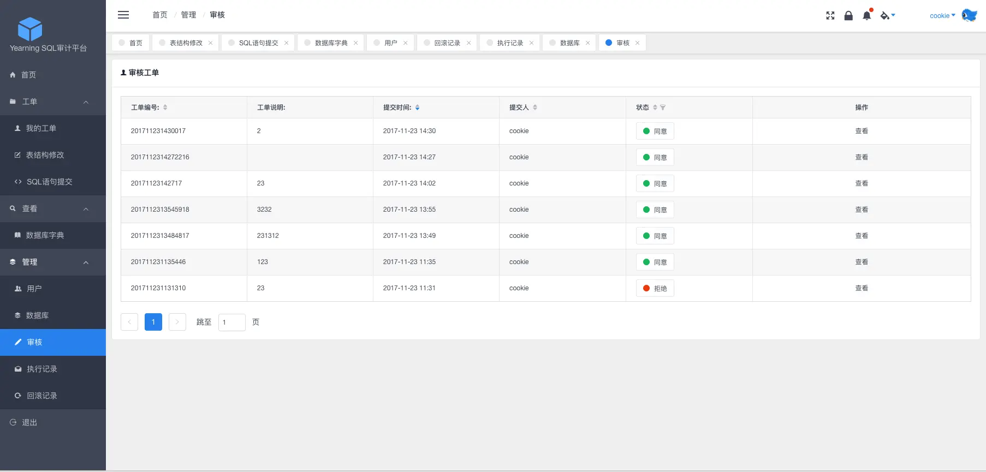
Task: Go to next page of results
Action: 177,322
